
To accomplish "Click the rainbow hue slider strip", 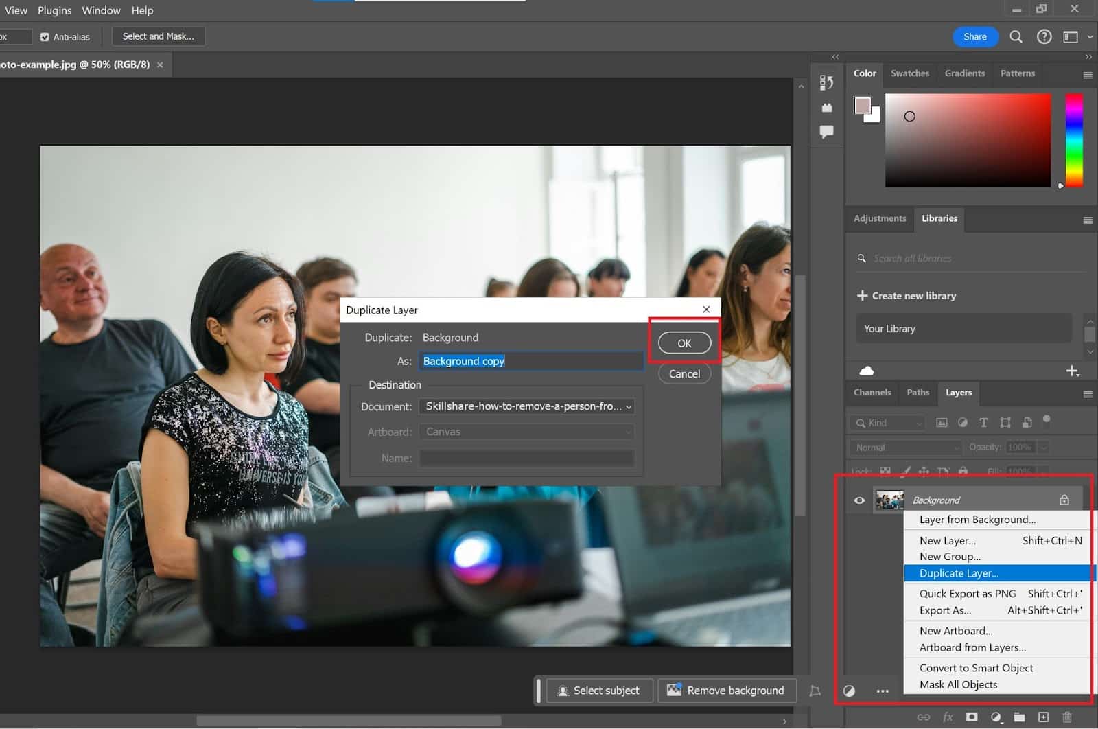I will pos(1074,140).
